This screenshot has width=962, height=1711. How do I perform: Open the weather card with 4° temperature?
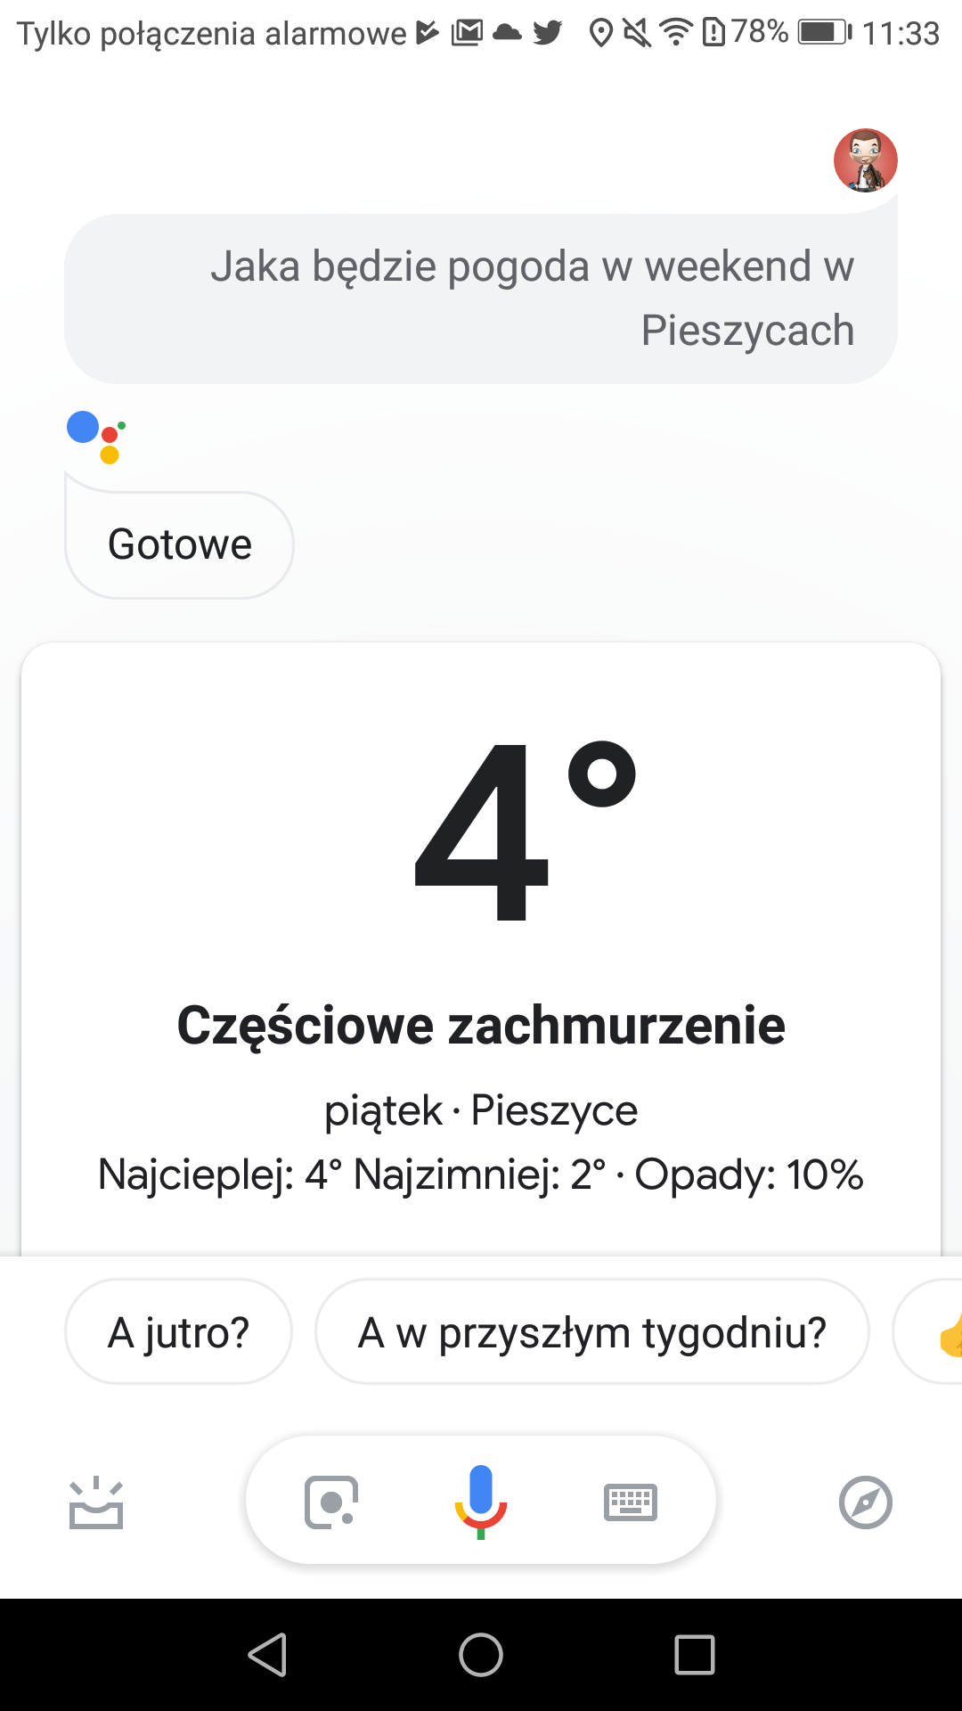click(x=481, y=949)
